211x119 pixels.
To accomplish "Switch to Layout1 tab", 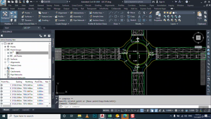I will pos(15,110).
